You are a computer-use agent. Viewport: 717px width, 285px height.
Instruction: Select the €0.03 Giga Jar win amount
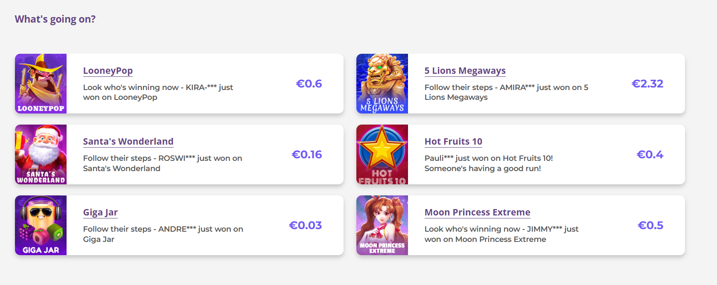[306, 225]
